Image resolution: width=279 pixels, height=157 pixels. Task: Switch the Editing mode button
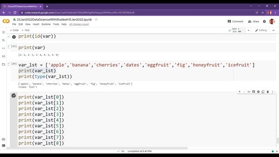pyautogui.click(x=261, y=30)
